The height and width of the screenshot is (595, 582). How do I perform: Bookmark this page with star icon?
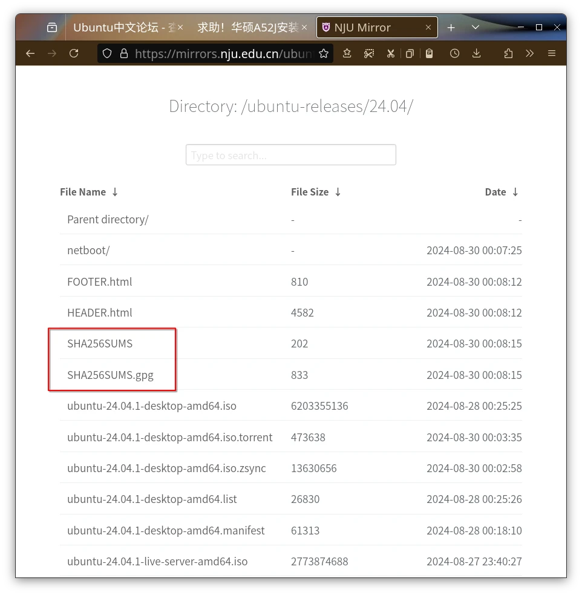pyautogui.click(x=324, y=53)
